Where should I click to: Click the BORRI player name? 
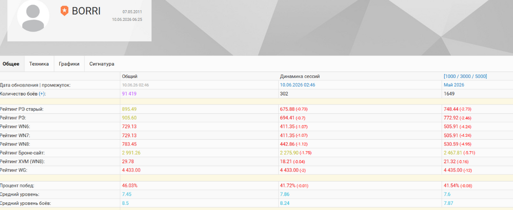pyautogui.click(x=86, y=11)
